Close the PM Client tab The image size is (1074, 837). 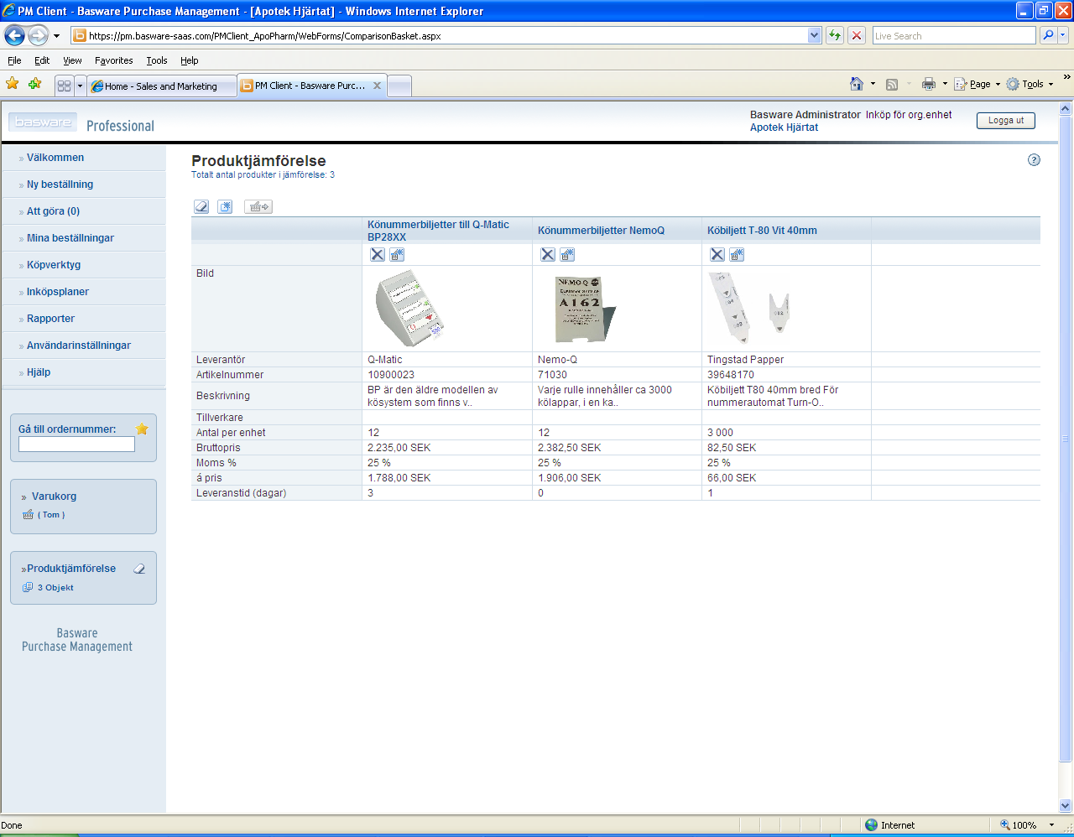(377, 86)
